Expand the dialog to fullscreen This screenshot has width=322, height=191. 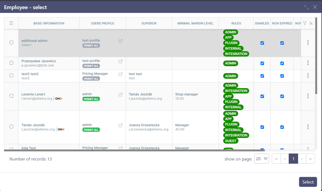[x=306, y=7]
